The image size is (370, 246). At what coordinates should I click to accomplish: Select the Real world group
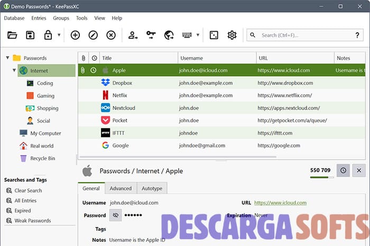point(42,146)
